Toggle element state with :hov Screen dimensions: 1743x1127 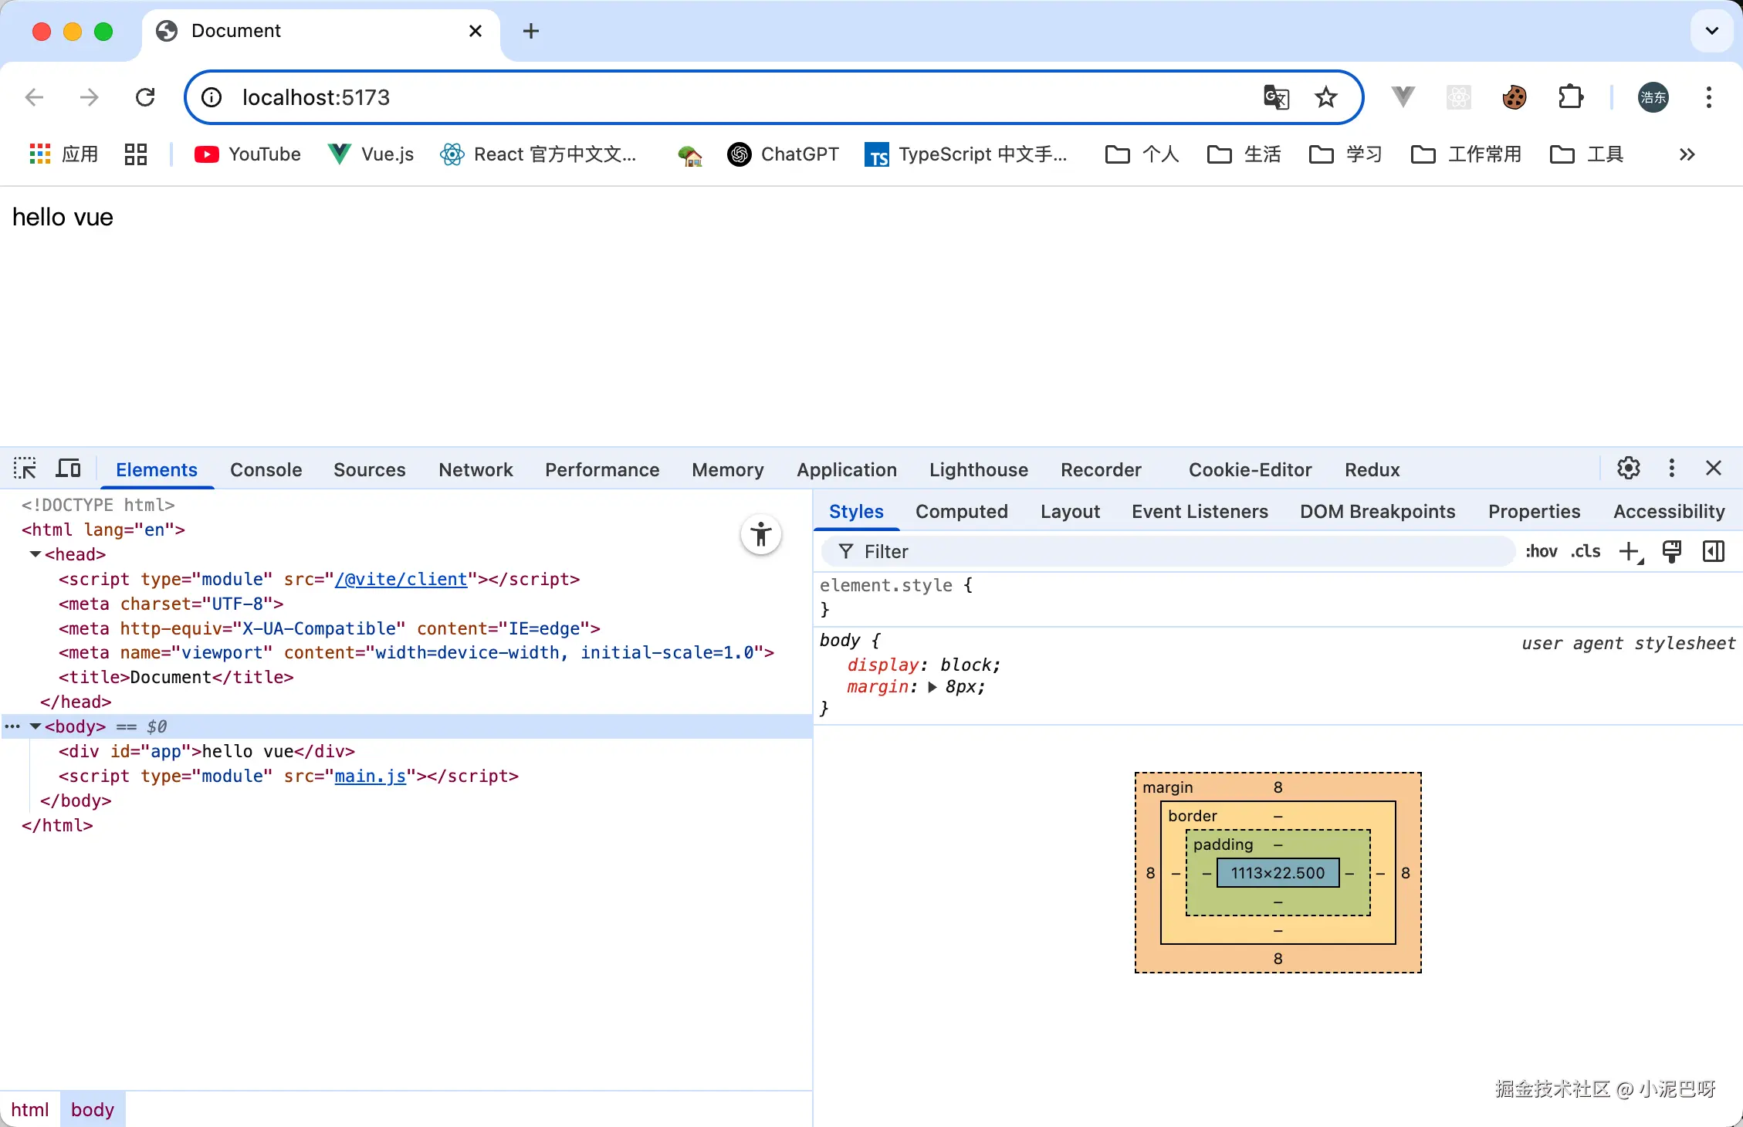[1541, 551]
